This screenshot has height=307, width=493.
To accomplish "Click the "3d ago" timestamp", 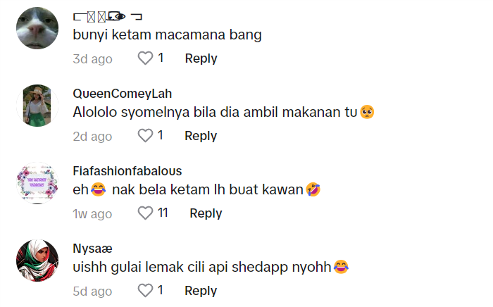I will [92, 58].
